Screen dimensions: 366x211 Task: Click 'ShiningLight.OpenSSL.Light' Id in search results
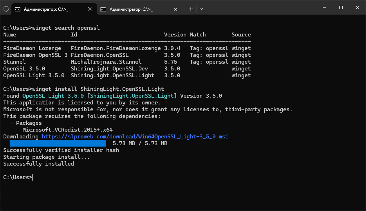113,75
